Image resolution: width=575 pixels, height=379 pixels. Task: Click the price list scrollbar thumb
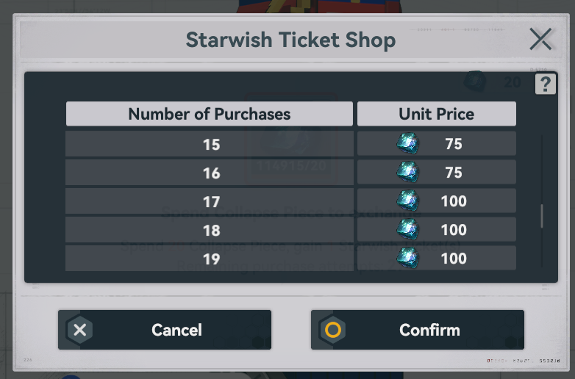[x=542, y=216]
